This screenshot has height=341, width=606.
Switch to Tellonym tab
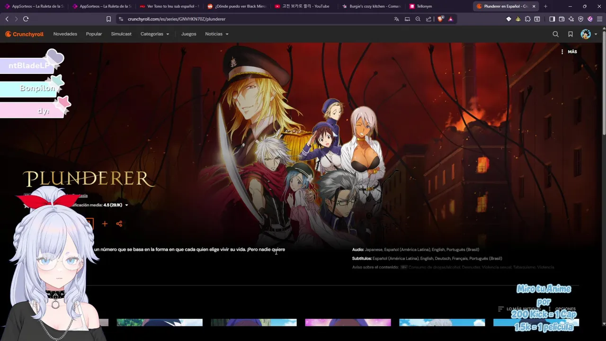click(x=439, y=6)
